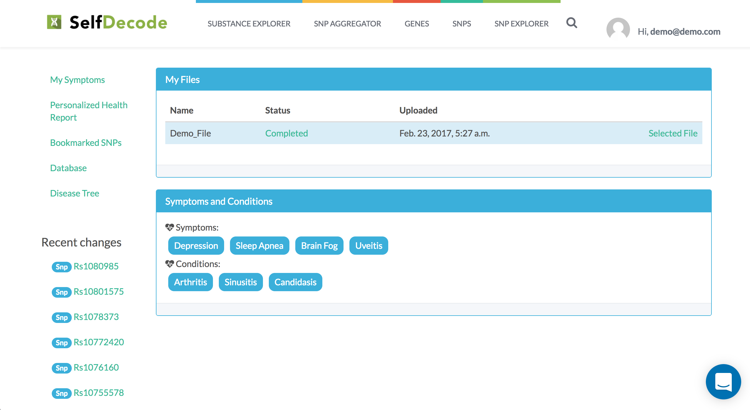Click the Snp badge beside Rs1080985

click(61, 267)
